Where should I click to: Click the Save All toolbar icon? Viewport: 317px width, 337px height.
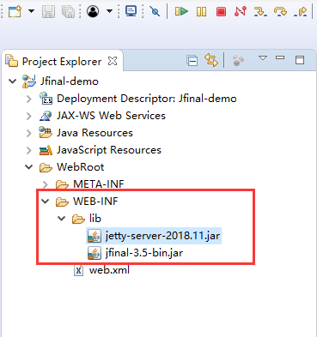pyautogui.click(x=68, y=11)
